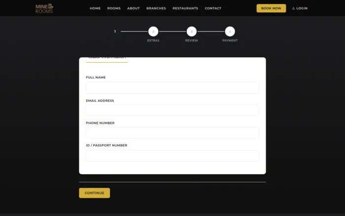Click the Continue button

pos(95,193)
